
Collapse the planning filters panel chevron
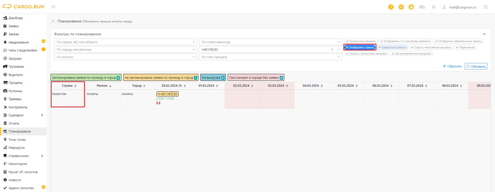pyautogui.click(x=484, y=34)
